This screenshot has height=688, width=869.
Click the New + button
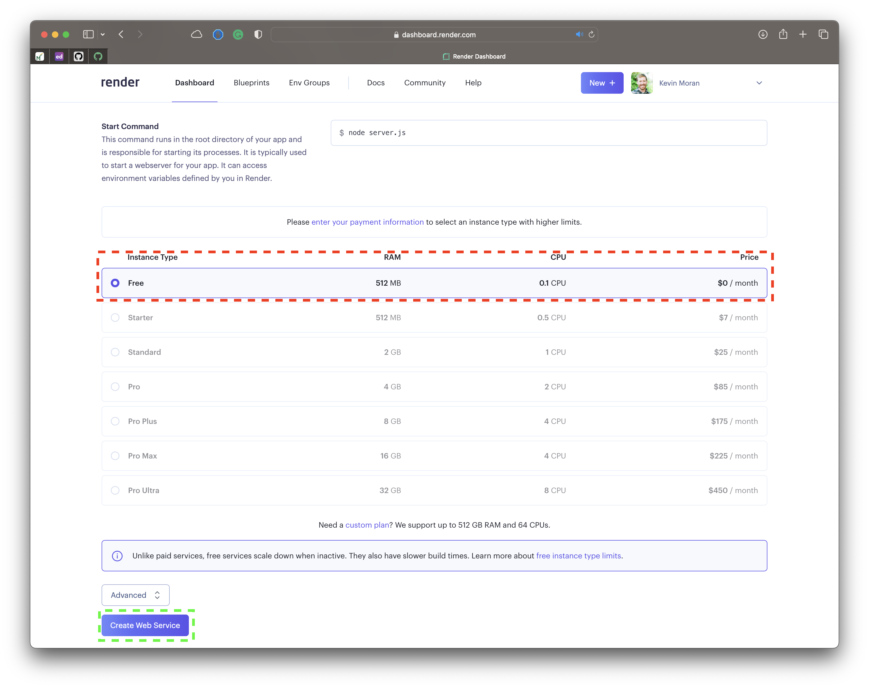click(x=602, y=83)
